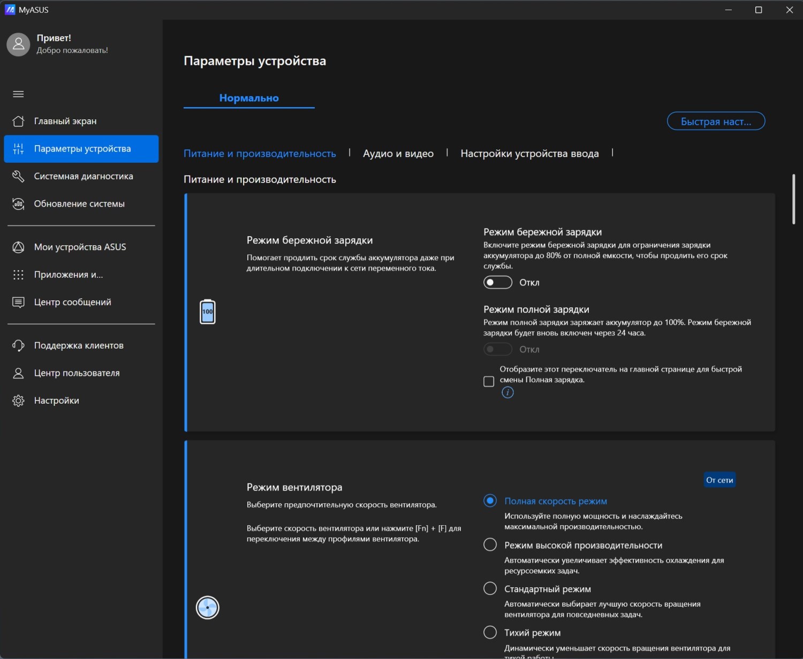Open Настройки устройства ввода tab
The width and height of the screenshot is (803, 659).
coord(529,154)
